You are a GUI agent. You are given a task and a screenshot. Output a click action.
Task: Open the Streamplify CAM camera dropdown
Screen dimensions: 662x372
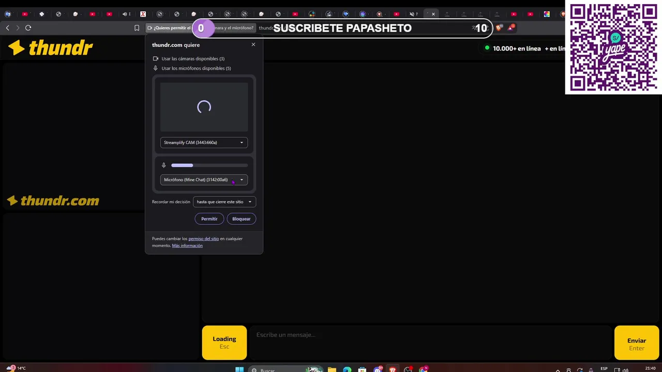[204, 143]
